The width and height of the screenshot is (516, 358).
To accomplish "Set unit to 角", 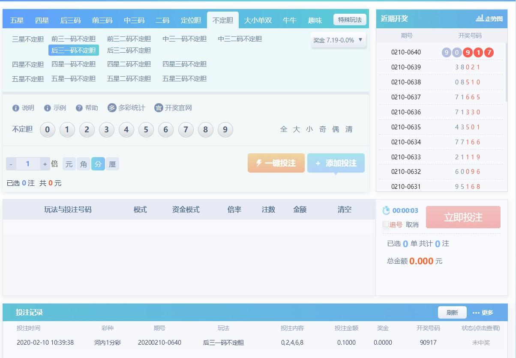I will click(x=84, y=164).
